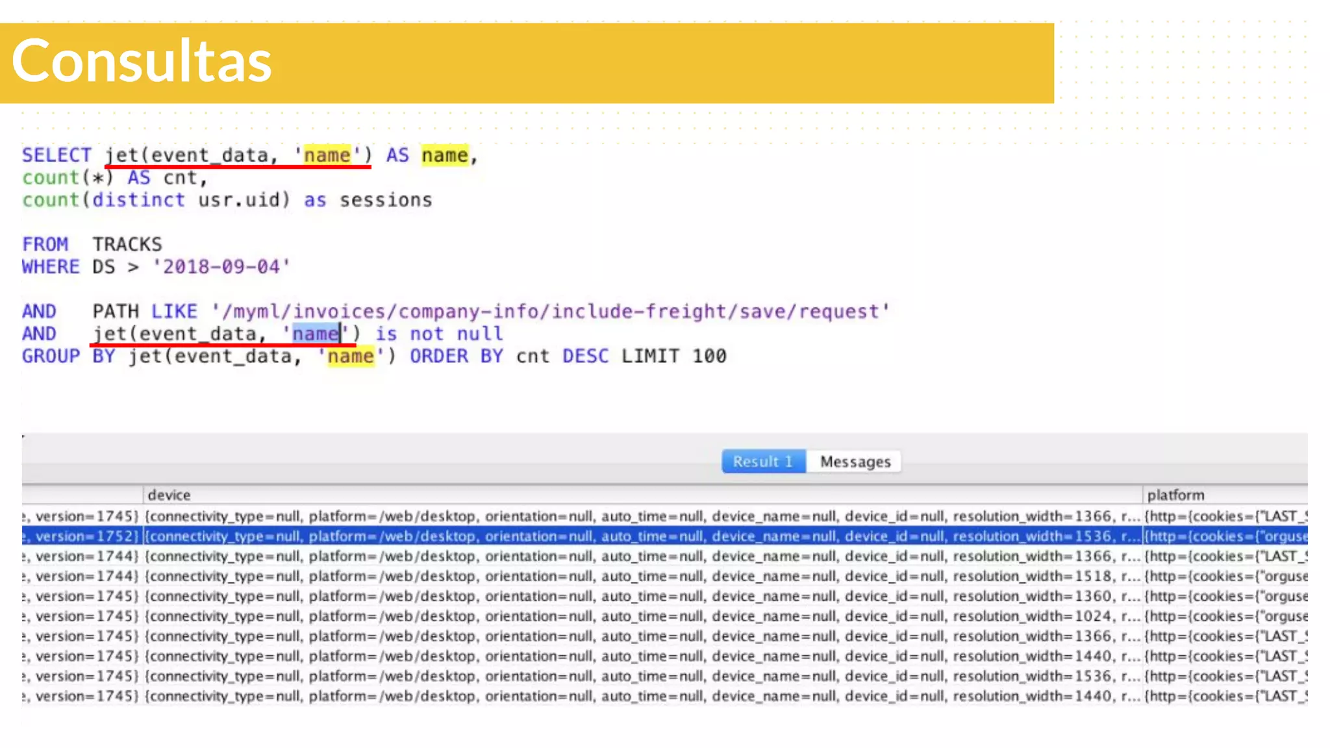The image size is (1330, 748).
Task: Click the '2018-09-04' date string
Action: (x=221, y=267)
